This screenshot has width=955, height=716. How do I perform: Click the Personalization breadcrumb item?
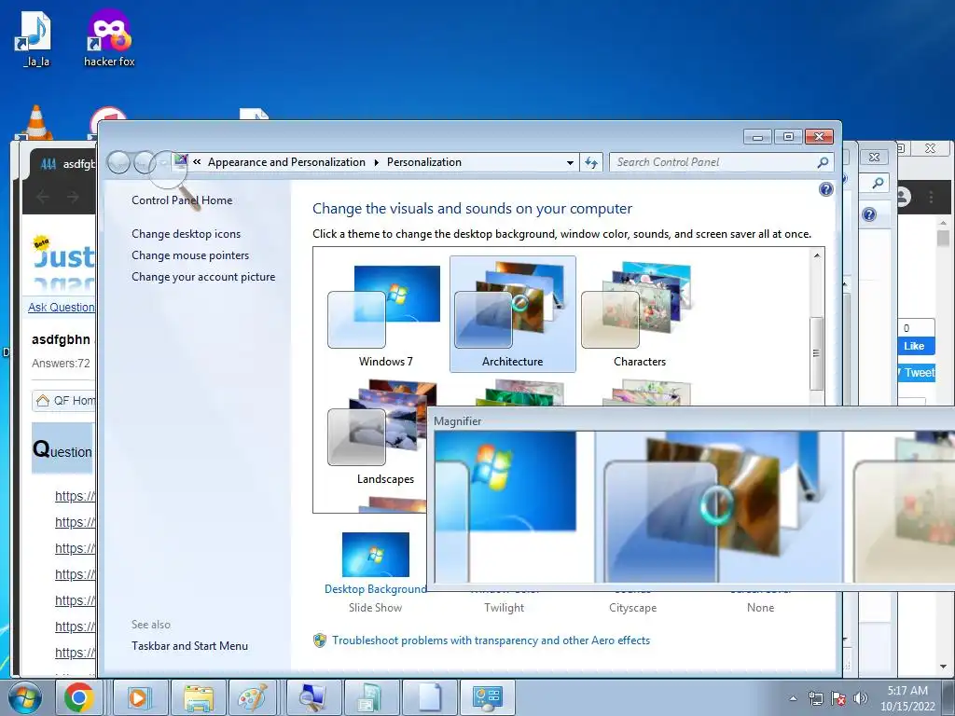tap(424, 162)
